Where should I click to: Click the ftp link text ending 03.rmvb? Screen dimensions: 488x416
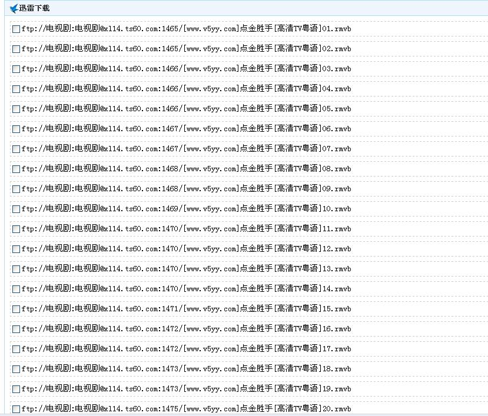[187, 68]
